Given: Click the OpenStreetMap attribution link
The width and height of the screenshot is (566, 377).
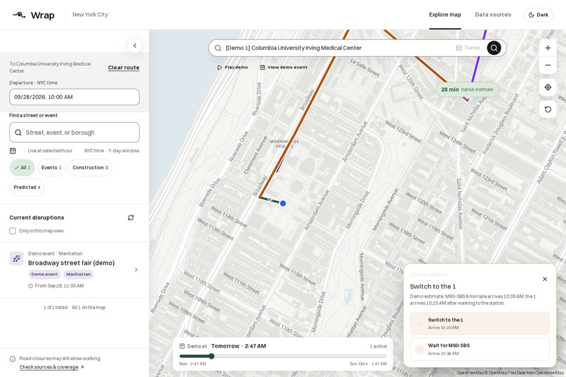Looking at the screenshot, I should (x=548, y=373).
